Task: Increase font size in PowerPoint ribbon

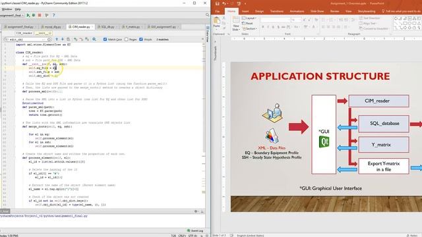Action: (305, 20)
